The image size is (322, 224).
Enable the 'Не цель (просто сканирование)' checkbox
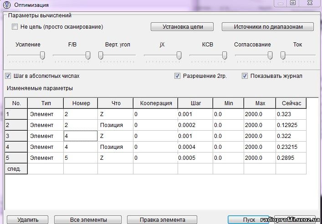point(15,27)
